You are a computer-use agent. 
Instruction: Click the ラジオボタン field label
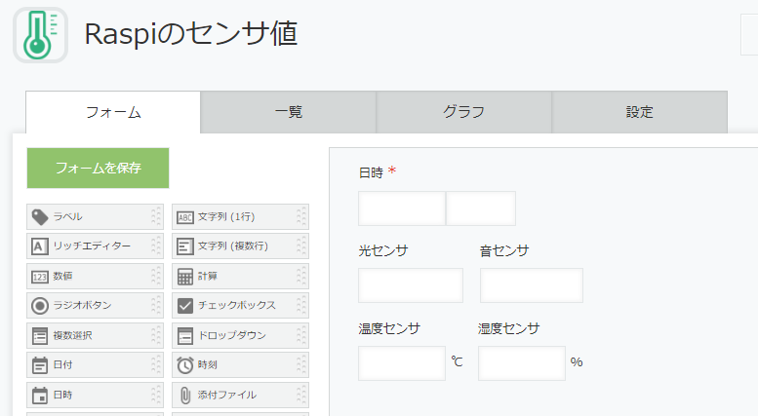coord(82,306)
